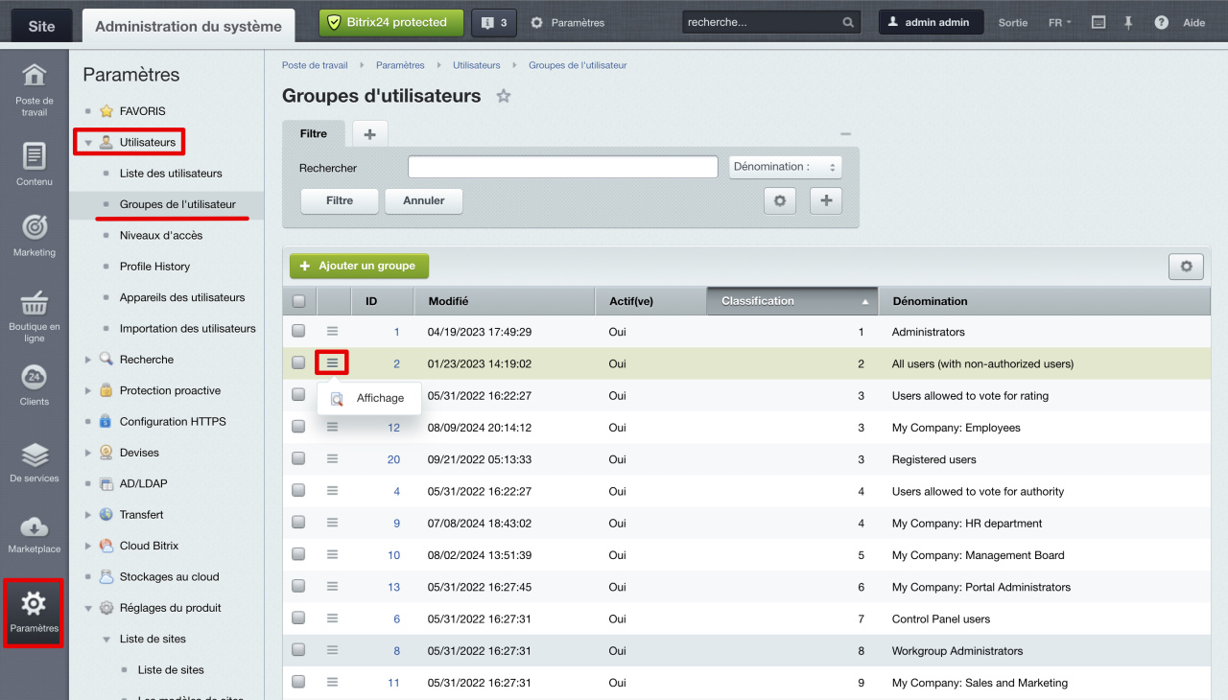
Task: Click the Sortie logout link
Action: [x=1013, y=22]
